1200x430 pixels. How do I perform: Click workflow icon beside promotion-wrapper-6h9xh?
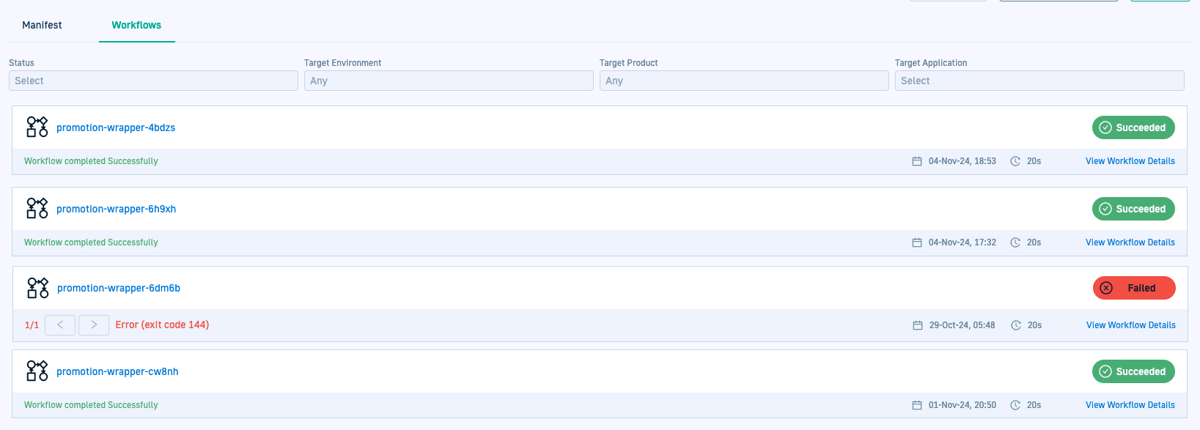tap(37, 208)
